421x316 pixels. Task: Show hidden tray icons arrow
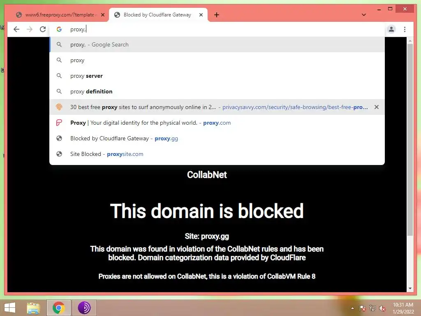point(352,308)
